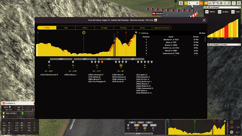The width and height of the screenshot is (242, 136).
Task: Click the rotating S camera icon
Action: click(x=229, y=3)
